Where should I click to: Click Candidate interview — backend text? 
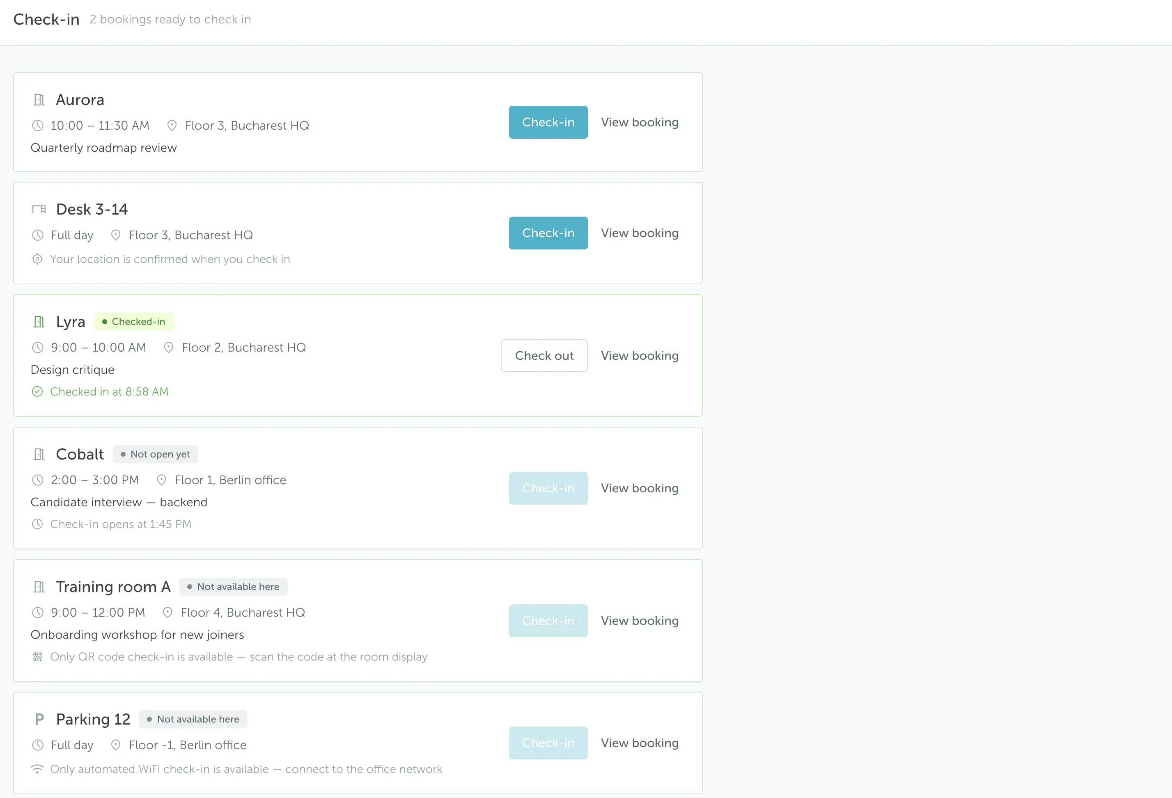tap(119, 502)
